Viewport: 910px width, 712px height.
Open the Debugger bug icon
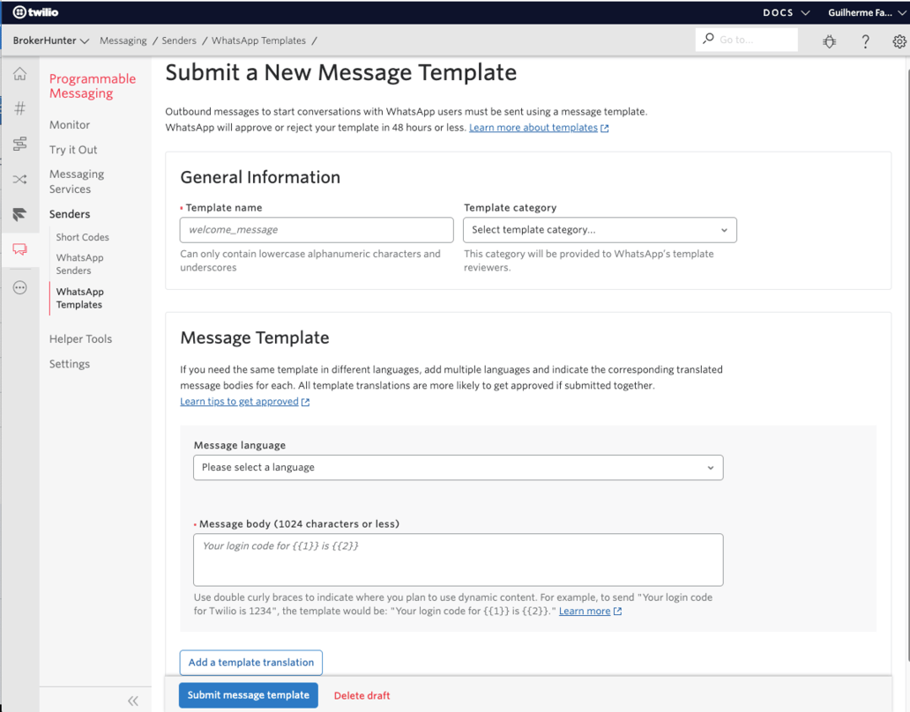click(829, 41)
